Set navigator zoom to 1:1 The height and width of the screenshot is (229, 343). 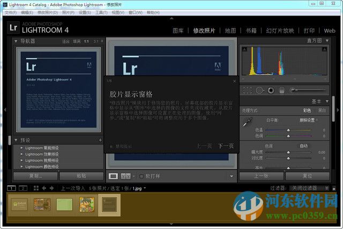click(x=87, y=41)
